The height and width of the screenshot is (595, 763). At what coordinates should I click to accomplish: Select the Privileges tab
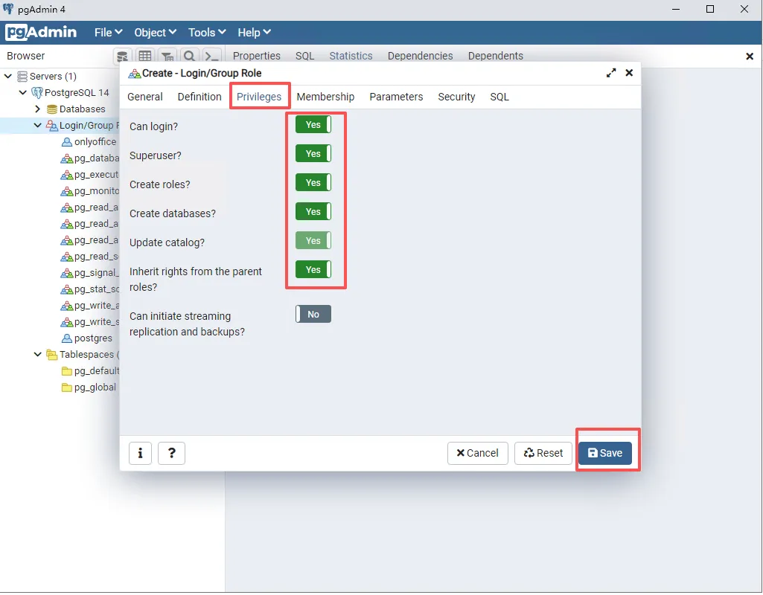click(x=259, y=97)
